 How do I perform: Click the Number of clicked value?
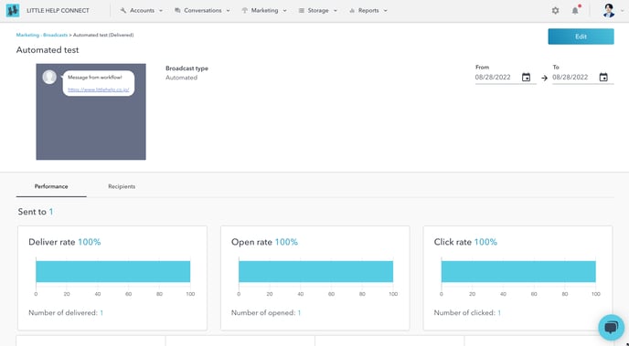tap(499, 313)
